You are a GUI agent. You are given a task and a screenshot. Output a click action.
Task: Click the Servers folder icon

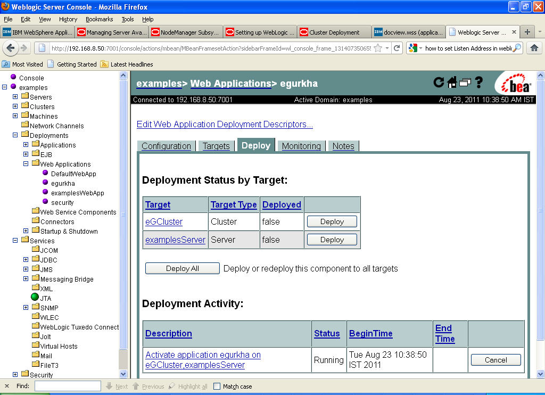pyautogui.click(x=25, y=96)
